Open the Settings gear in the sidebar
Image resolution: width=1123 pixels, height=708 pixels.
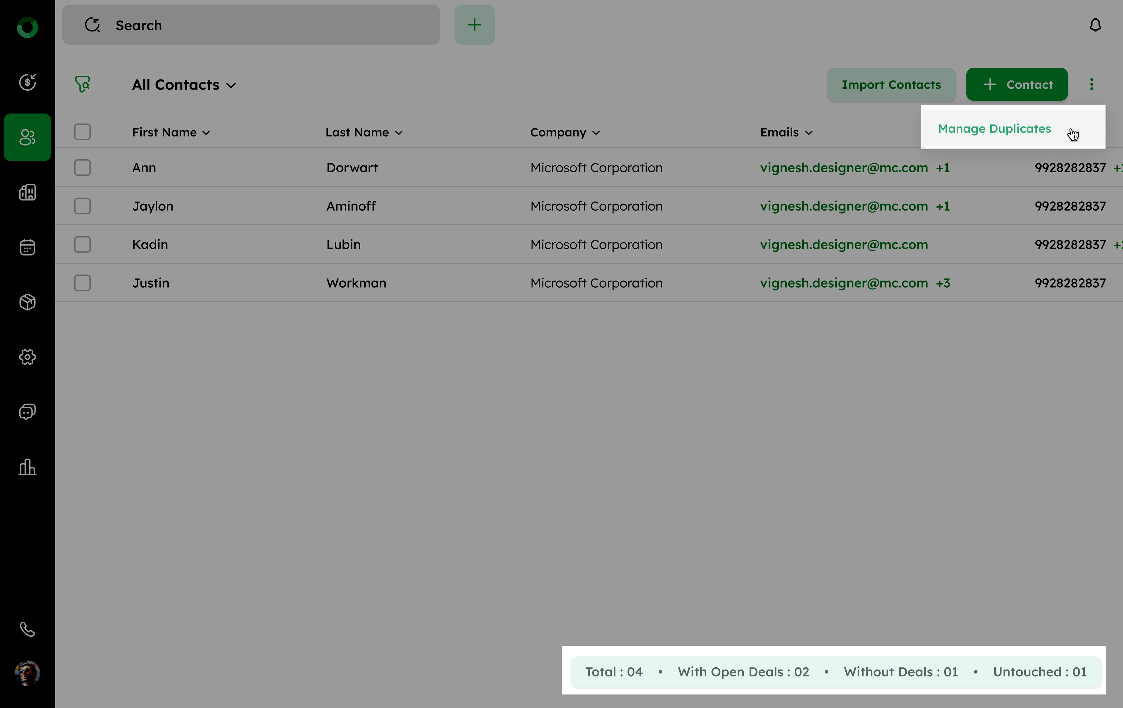point(27,357)
